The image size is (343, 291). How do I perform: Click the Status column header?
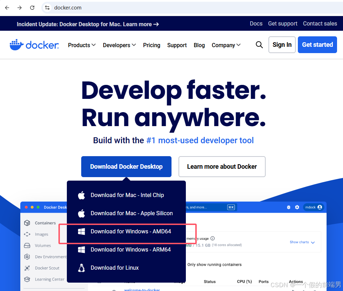210,282
